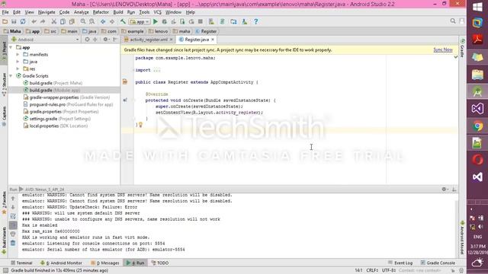Click the Paste toolbar icon

tap(72, 21)
